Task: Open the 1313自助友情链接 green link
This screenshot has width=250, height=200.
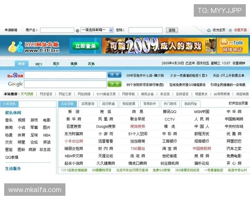Action: pos(74,170)
